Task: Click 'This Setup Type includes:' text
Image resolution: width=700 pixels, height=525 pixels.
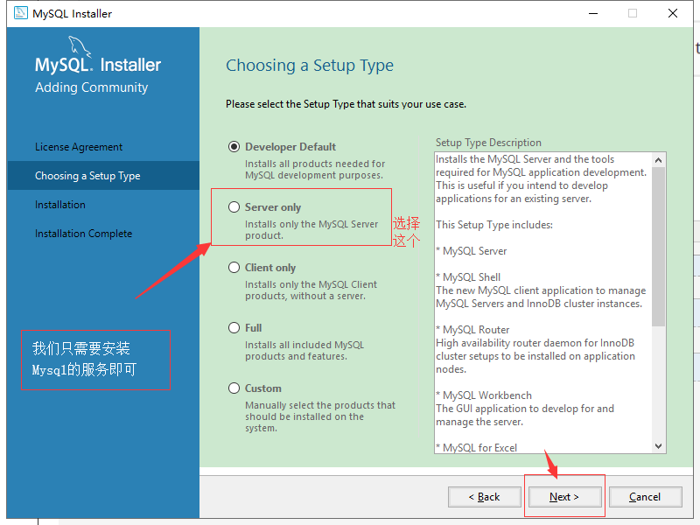Action: click(494, 225)
